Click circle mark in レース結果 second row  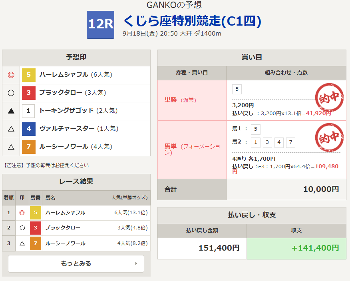click(22, 228)
